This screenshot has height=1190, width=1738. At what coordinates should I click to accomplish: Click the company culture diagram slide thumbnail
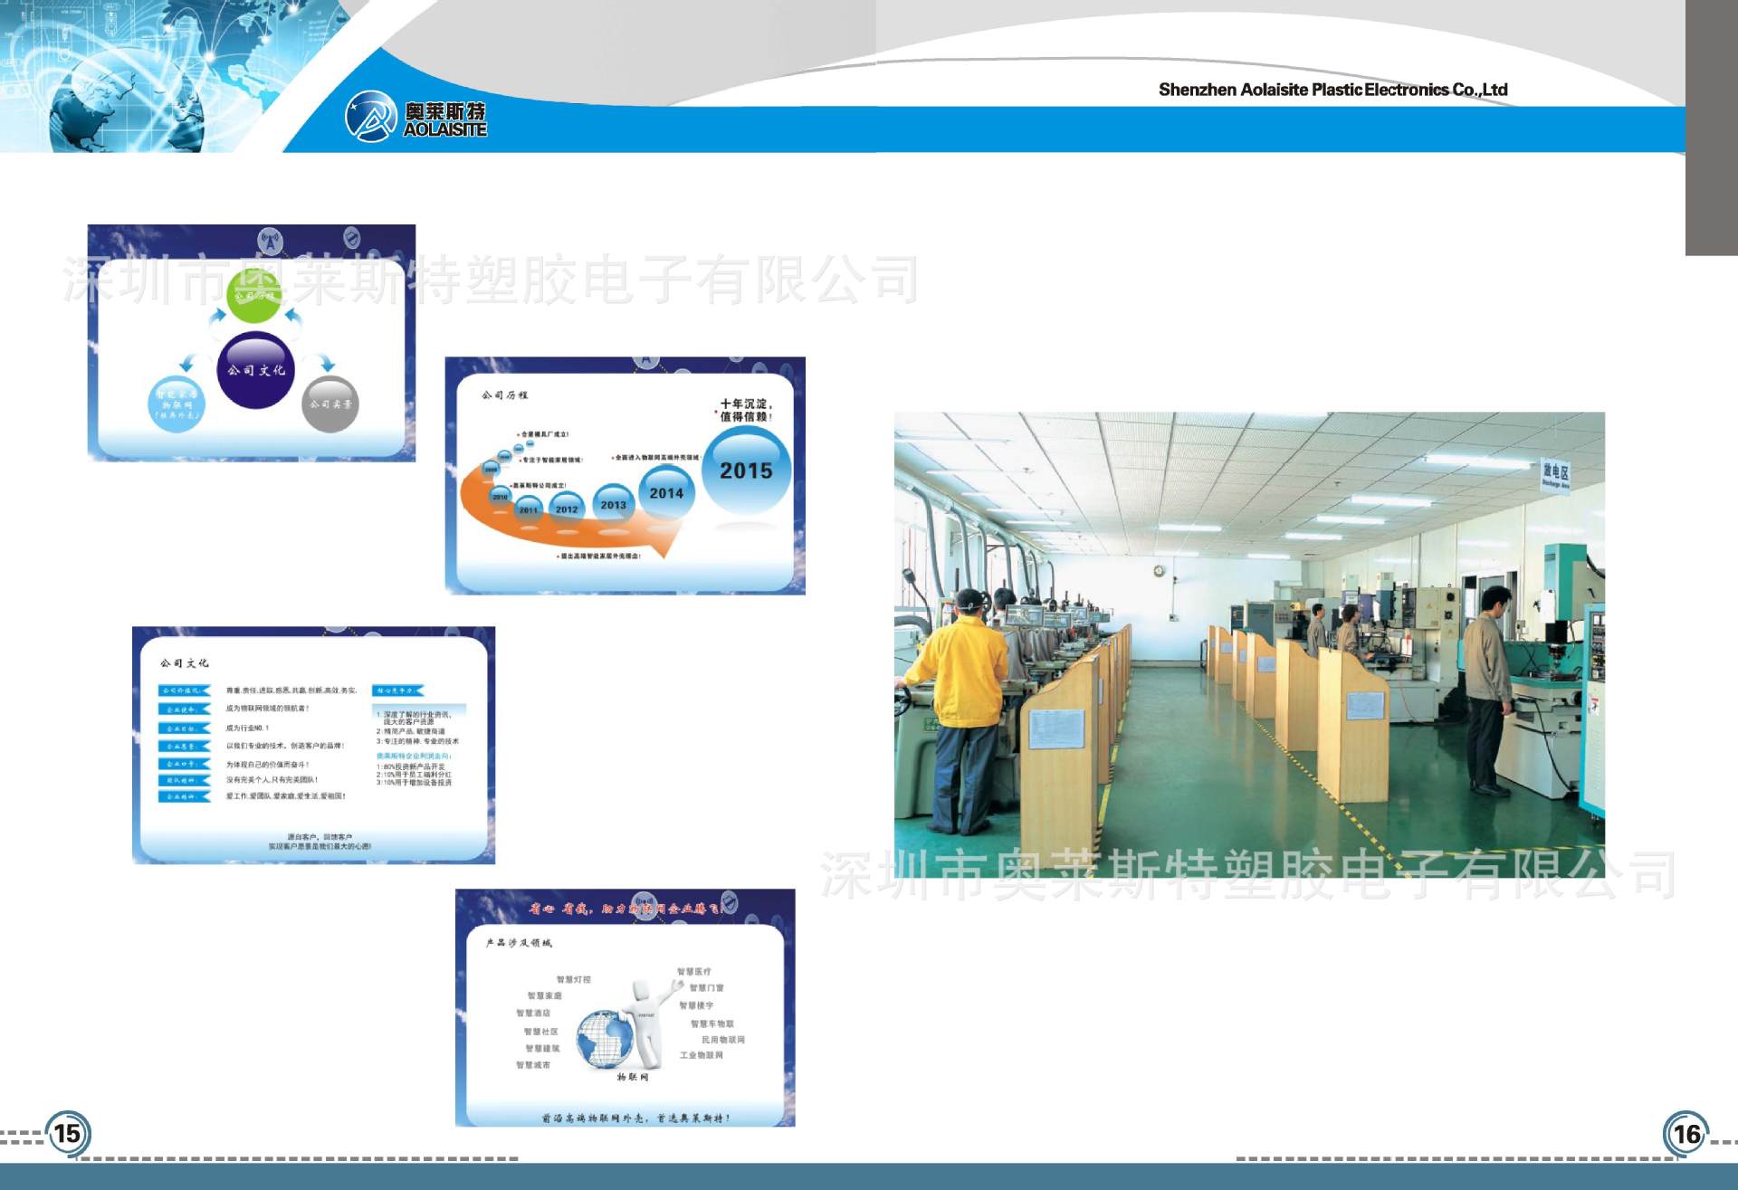(x=252, y=343)
